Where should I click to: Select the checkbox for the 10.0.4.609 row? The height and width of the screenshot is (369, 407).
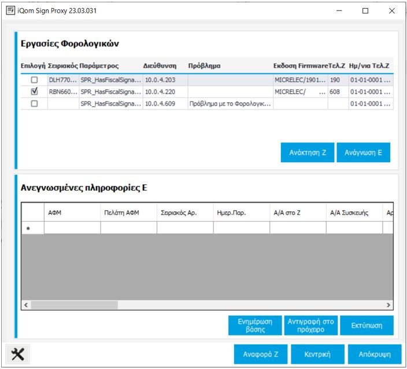34,104
